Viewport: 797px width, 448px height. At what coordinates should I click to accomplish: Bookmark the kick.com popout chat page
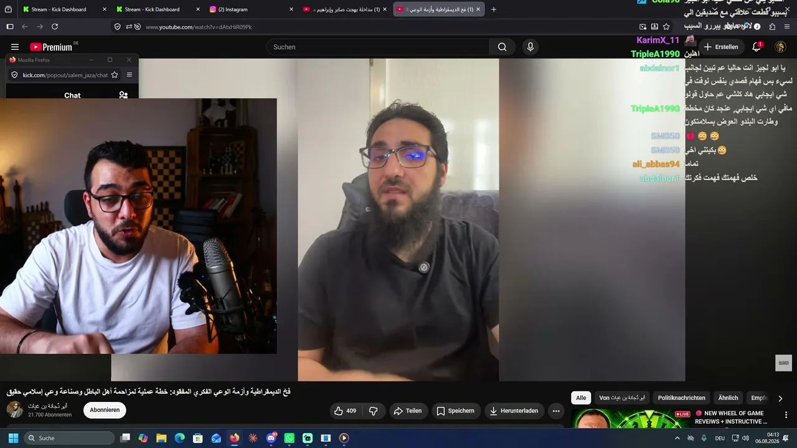115,75
